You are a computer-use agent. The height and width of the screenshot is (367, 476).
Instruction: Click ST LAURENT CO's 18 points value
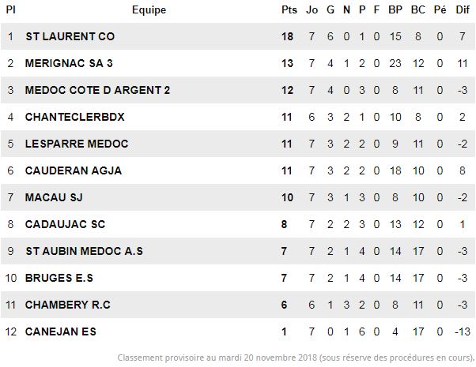click(287, 36)
